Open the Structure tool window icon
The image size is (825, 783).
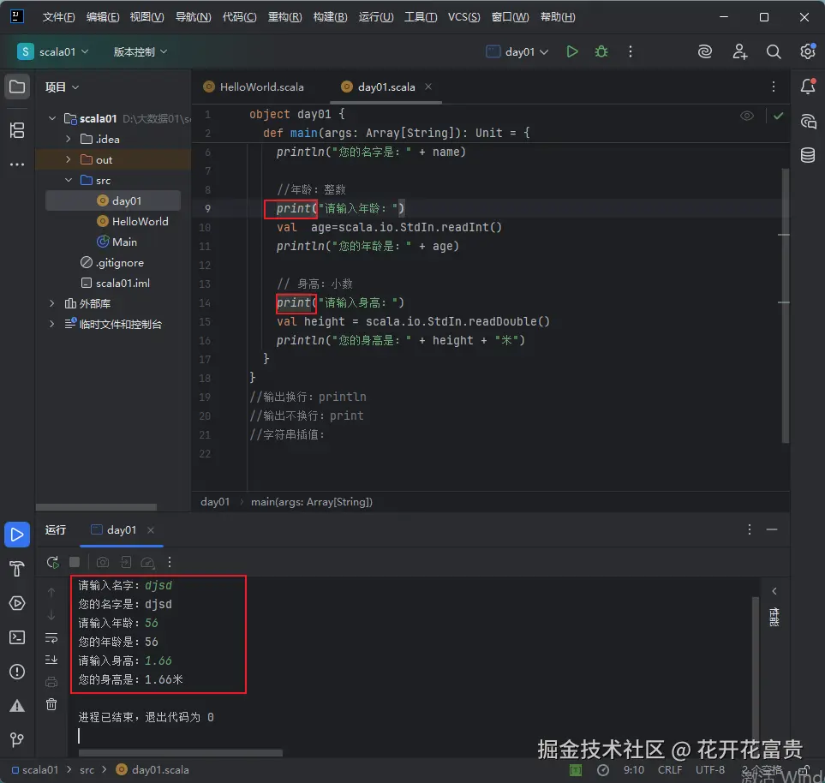[17, 130]
